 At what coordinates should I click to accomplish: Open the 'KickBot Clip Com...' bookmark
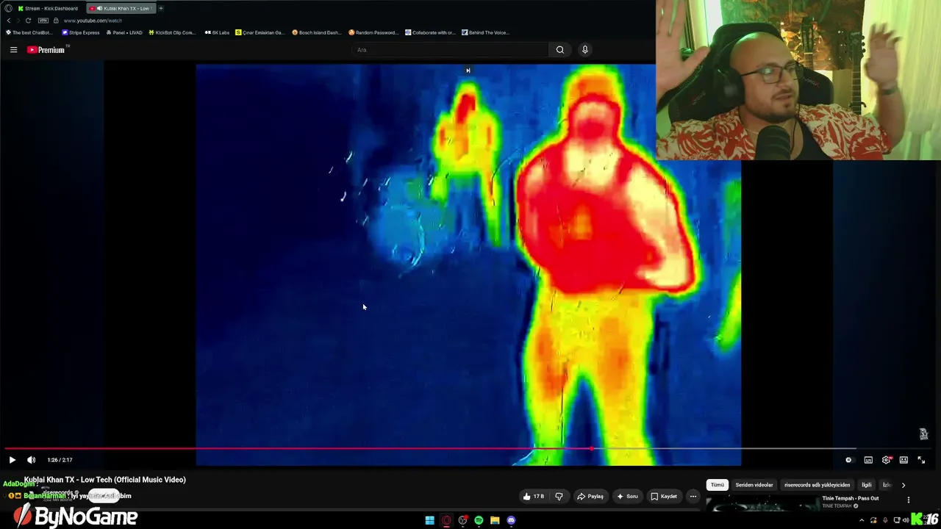click(x=173, y=32)
